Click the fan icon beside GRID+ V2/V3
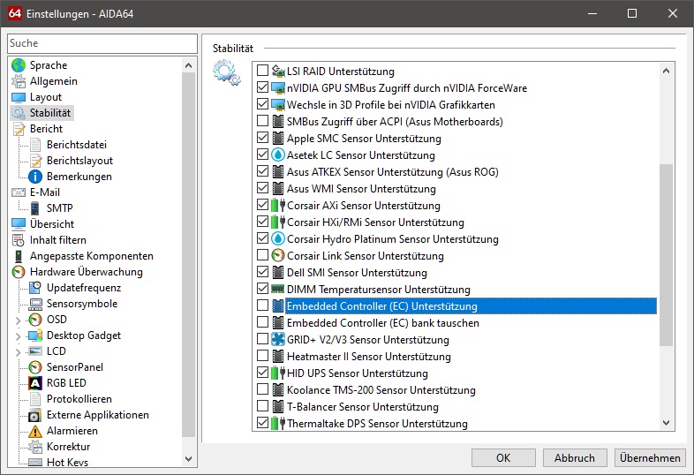Image resolution: width=694 pixels, height=475 pixels. pyautogui.click(x=278, y=340)
